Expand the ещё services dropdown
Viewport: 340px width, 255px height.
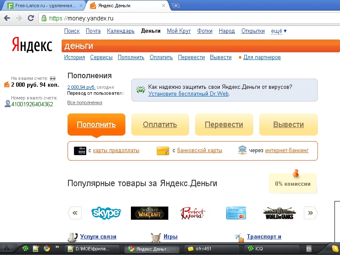coord(279,31)
